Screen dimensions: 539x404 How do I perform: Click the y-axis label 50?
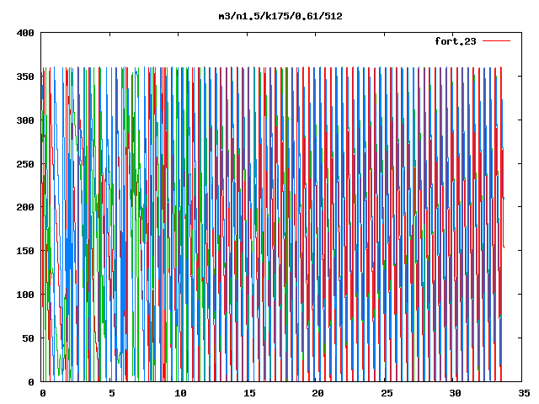(28, 338)
